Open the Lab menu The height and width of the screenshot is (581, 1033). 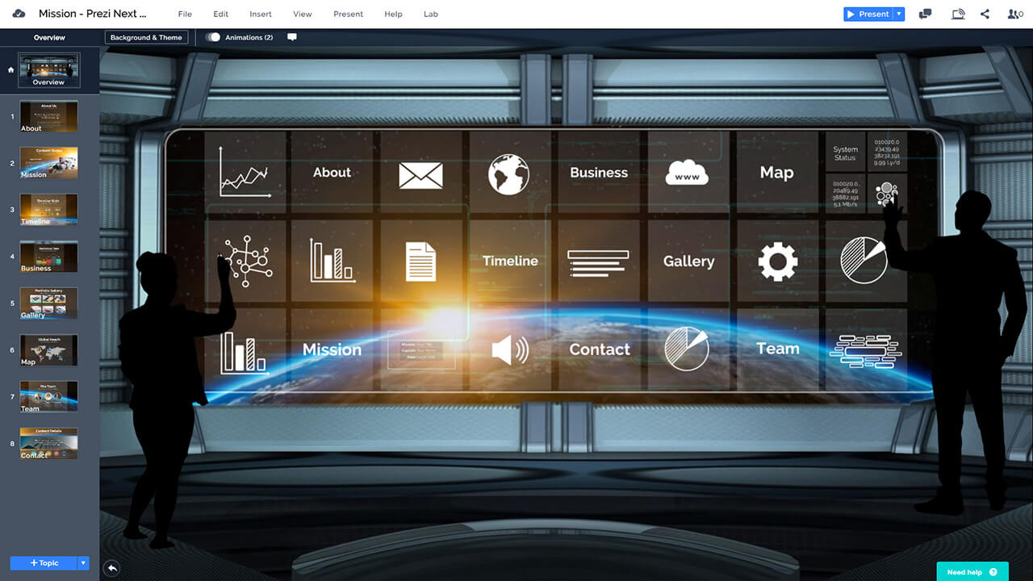point(431,15)
